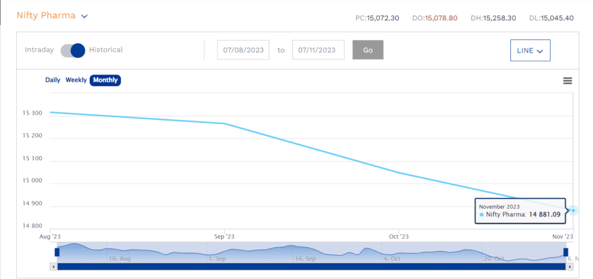
Task: Select the Daily interval tab
Action: (x=53, y=80)
